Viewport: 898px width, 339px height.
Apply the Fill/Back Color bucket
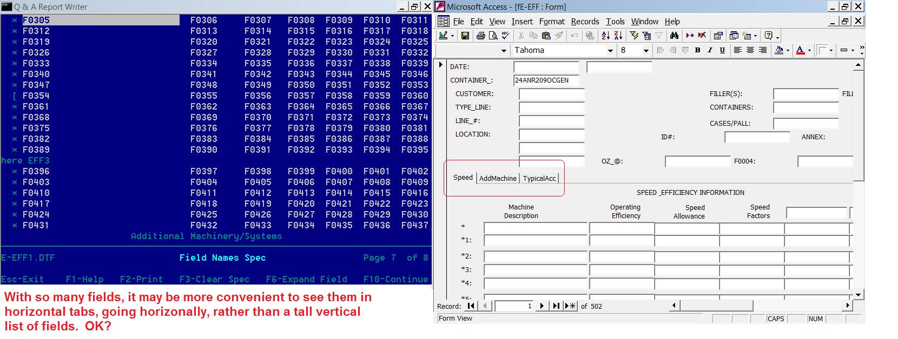pyautogui.click(x=779, y=50)
